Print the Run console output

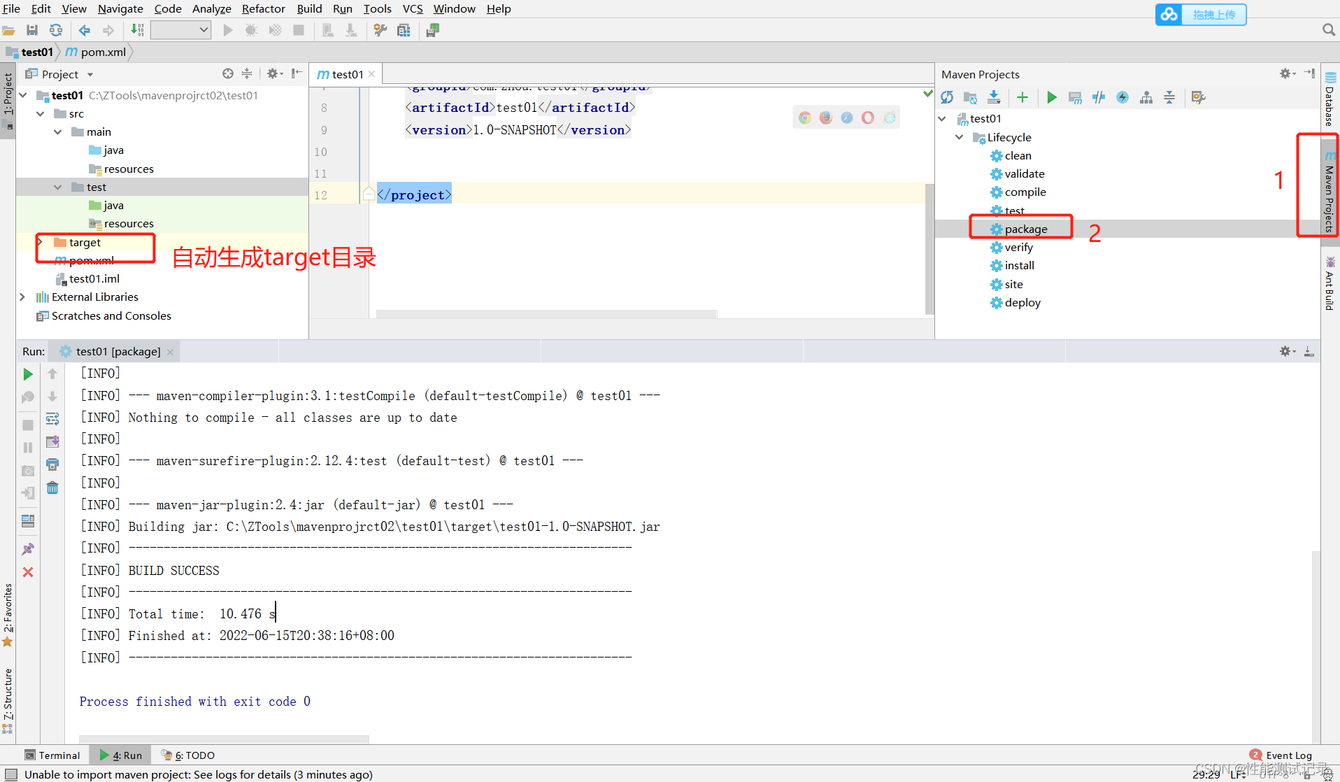tap(52, 464)
